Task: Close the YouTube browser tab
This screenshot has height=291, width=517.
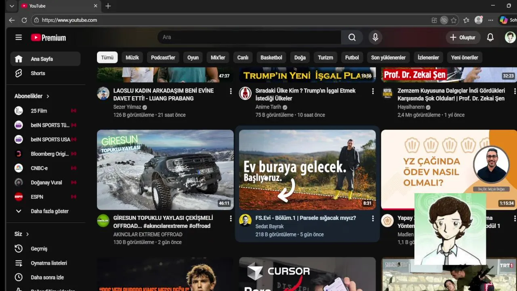Action: pos(96,6)
